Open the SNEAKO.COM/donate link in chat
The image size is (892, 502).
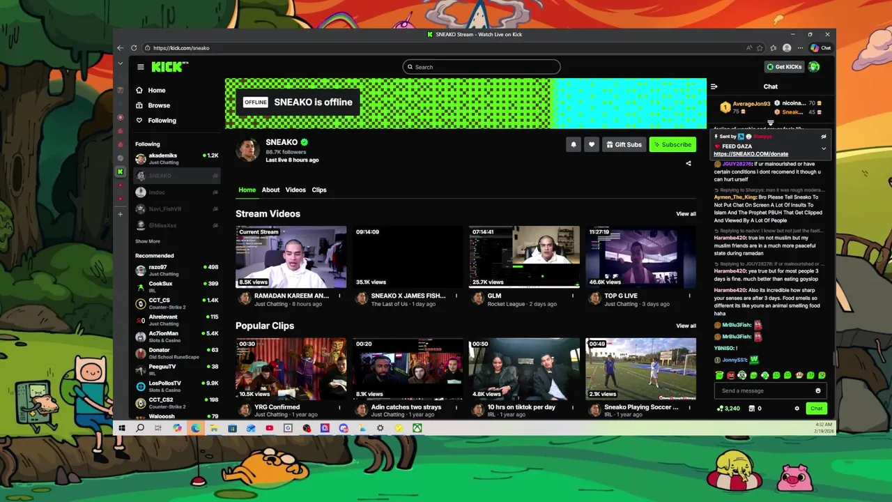coord(751,154)
